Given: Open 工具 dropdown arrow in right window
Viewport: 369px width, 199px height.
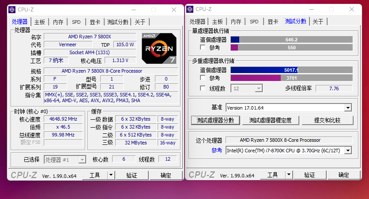Looking at the screenshot, I should coord(289,175).
